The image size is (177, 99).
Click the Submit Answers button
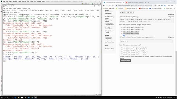click(x=125, y=61)
